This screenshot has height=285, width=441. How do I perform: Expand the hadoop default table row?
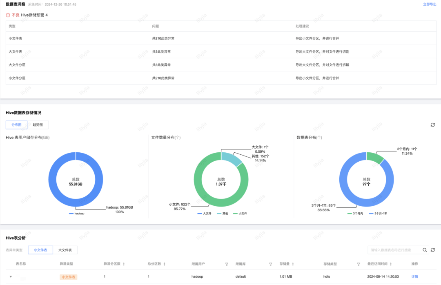coord(11,277)
